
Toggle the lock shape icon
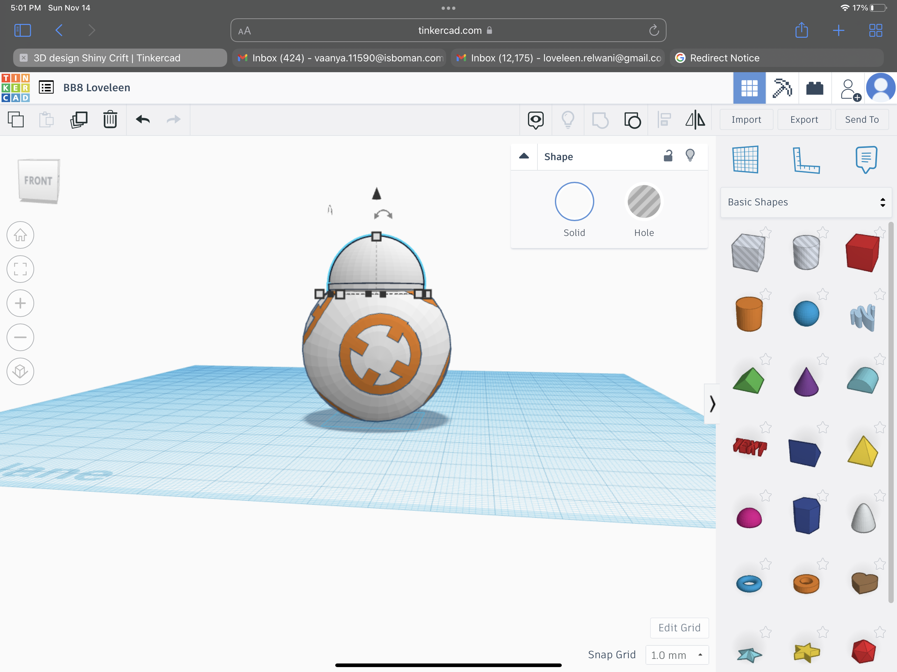pyautogui.click(x=667, y=155)
